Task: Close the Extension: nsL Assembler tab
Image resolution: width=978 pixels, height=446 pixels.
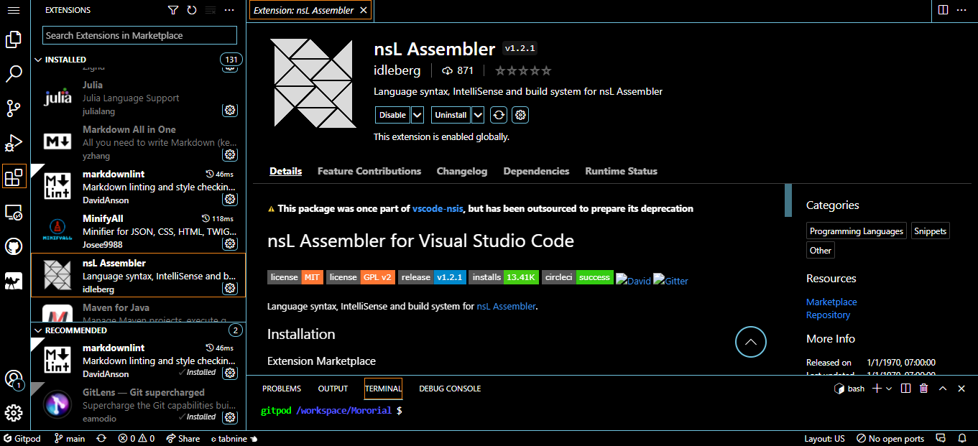Action: [364, 10]
